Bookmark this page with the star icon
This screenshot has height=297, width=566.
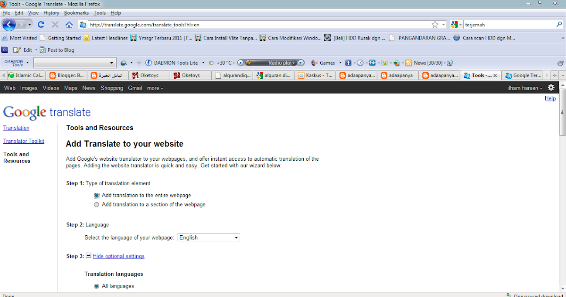[435, 25]
